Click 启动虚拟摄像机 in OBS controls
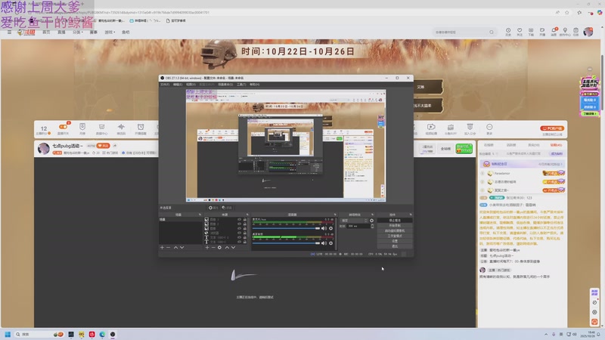605x340 pixels. [x=395, y=230]
